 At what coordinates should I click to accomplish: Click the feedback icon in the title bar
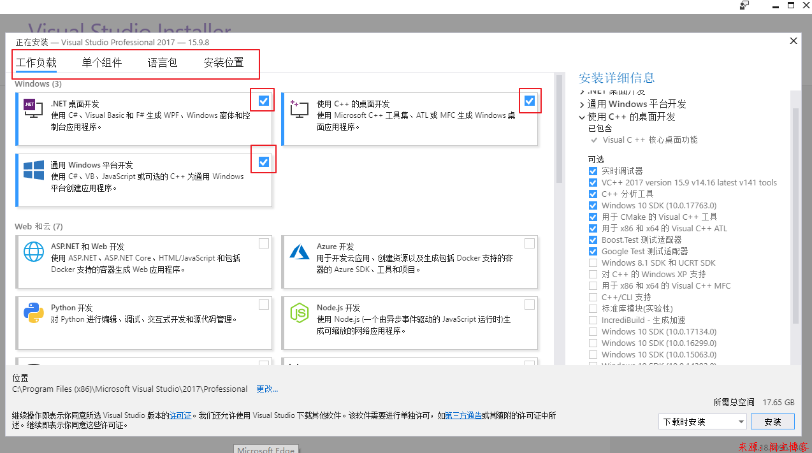point(744,6)
